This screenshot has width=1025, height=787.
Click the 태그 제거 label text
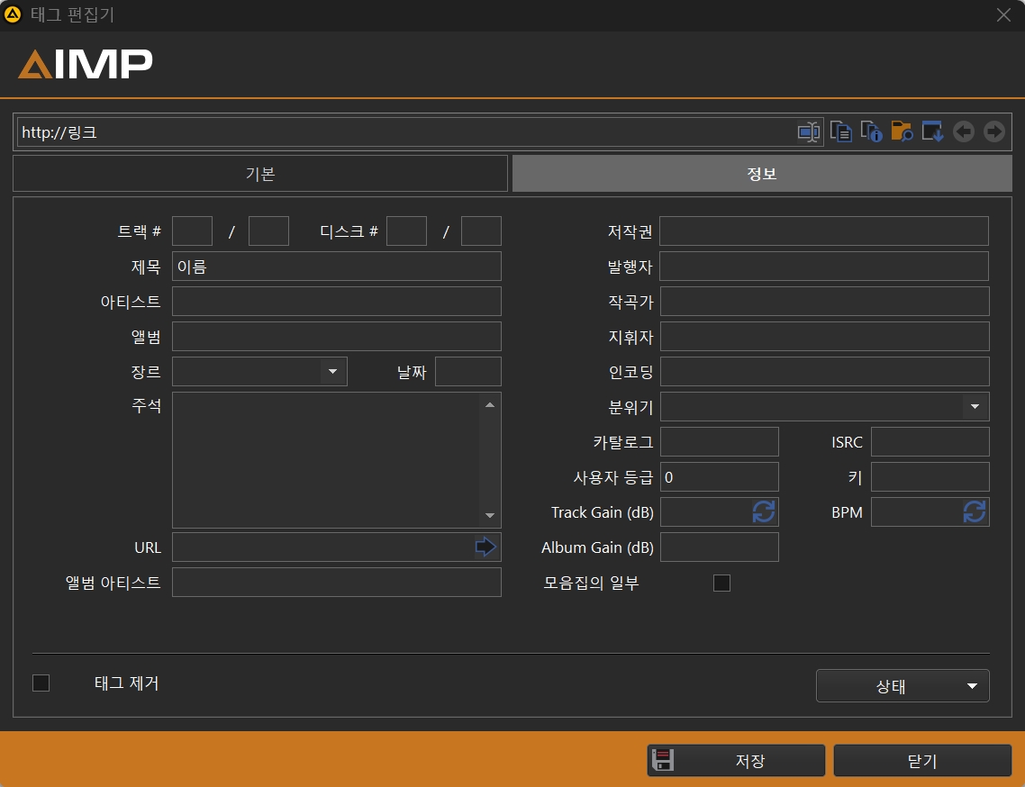click(127, 683)
